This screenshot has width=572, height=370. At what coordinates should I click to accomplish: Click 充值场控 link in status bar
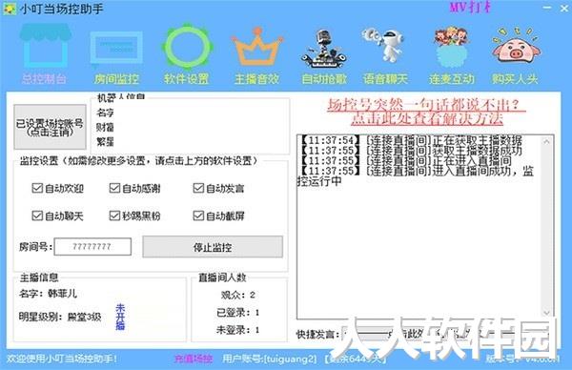[x=194, y=360]
